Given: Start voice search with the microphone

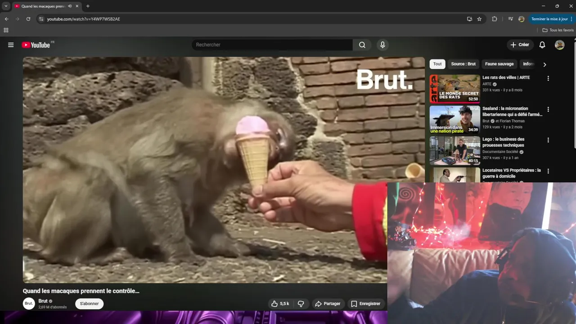Looking at the screenshot, I should (x=382, y=45).
